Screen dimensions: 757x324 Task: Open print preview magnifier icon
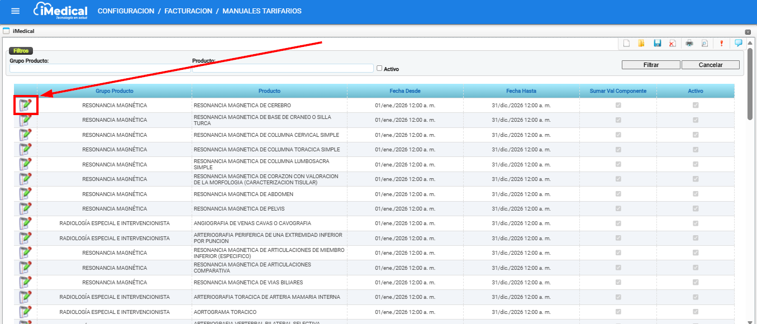tap(704, 44)
